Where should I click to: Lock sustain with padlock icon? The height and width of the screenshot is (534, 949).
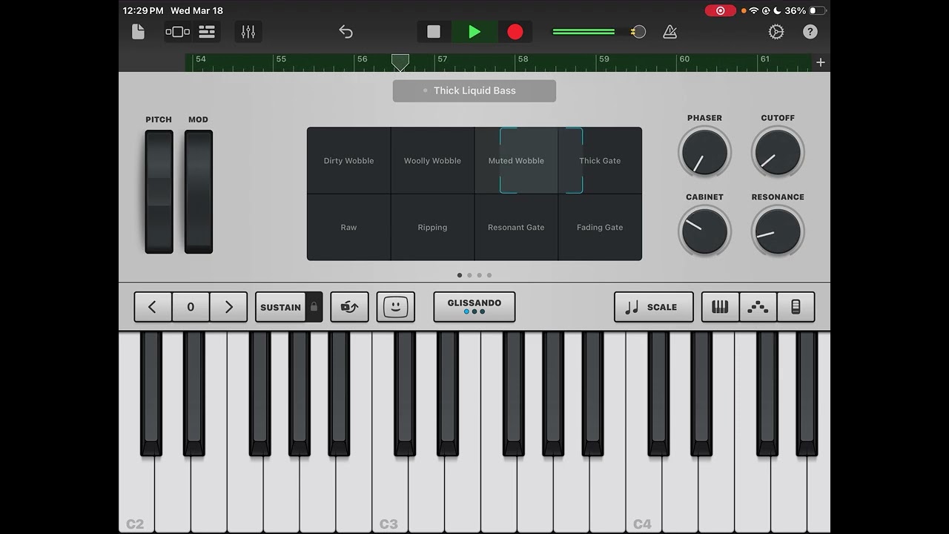[314, 307]
